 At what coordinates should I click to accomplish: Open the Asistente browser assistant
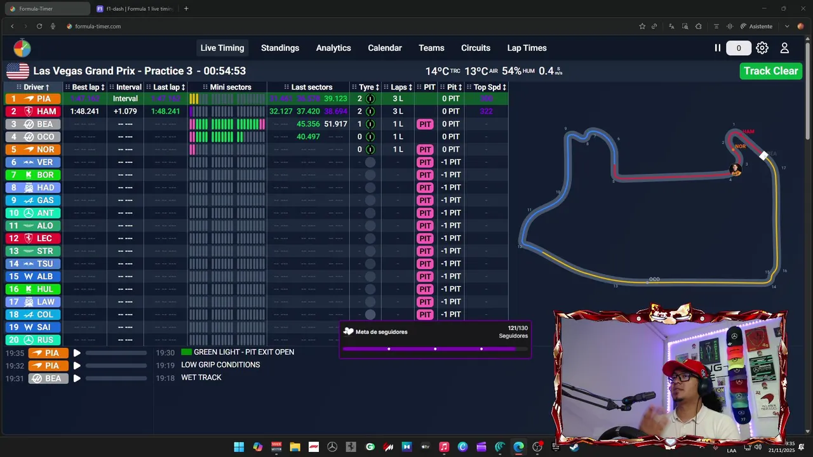756,26
